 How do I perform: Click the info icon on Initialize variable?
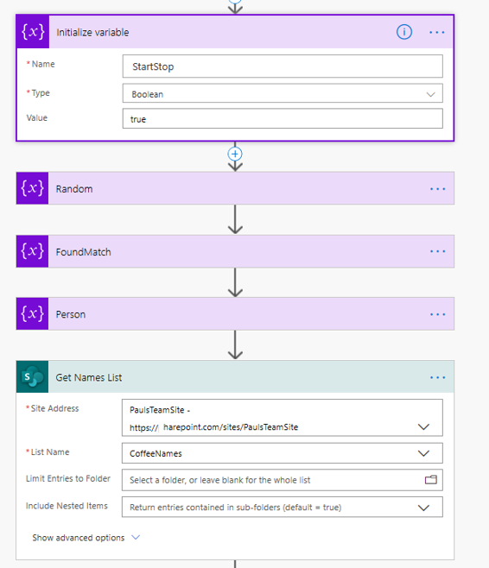(403, 32)
